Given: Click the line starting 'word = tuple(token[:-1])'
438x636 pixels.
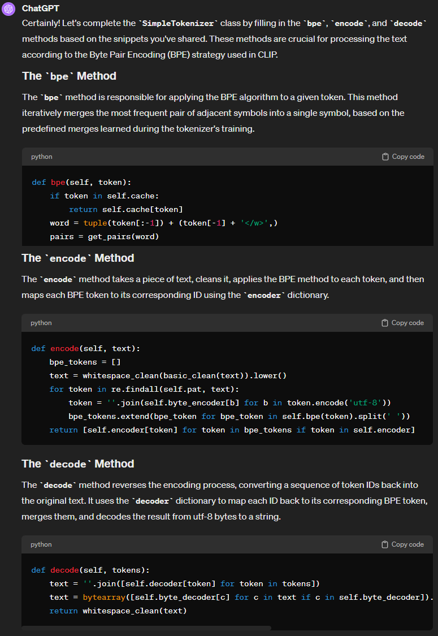Looking at the screenshot, I should click(164, 223).
